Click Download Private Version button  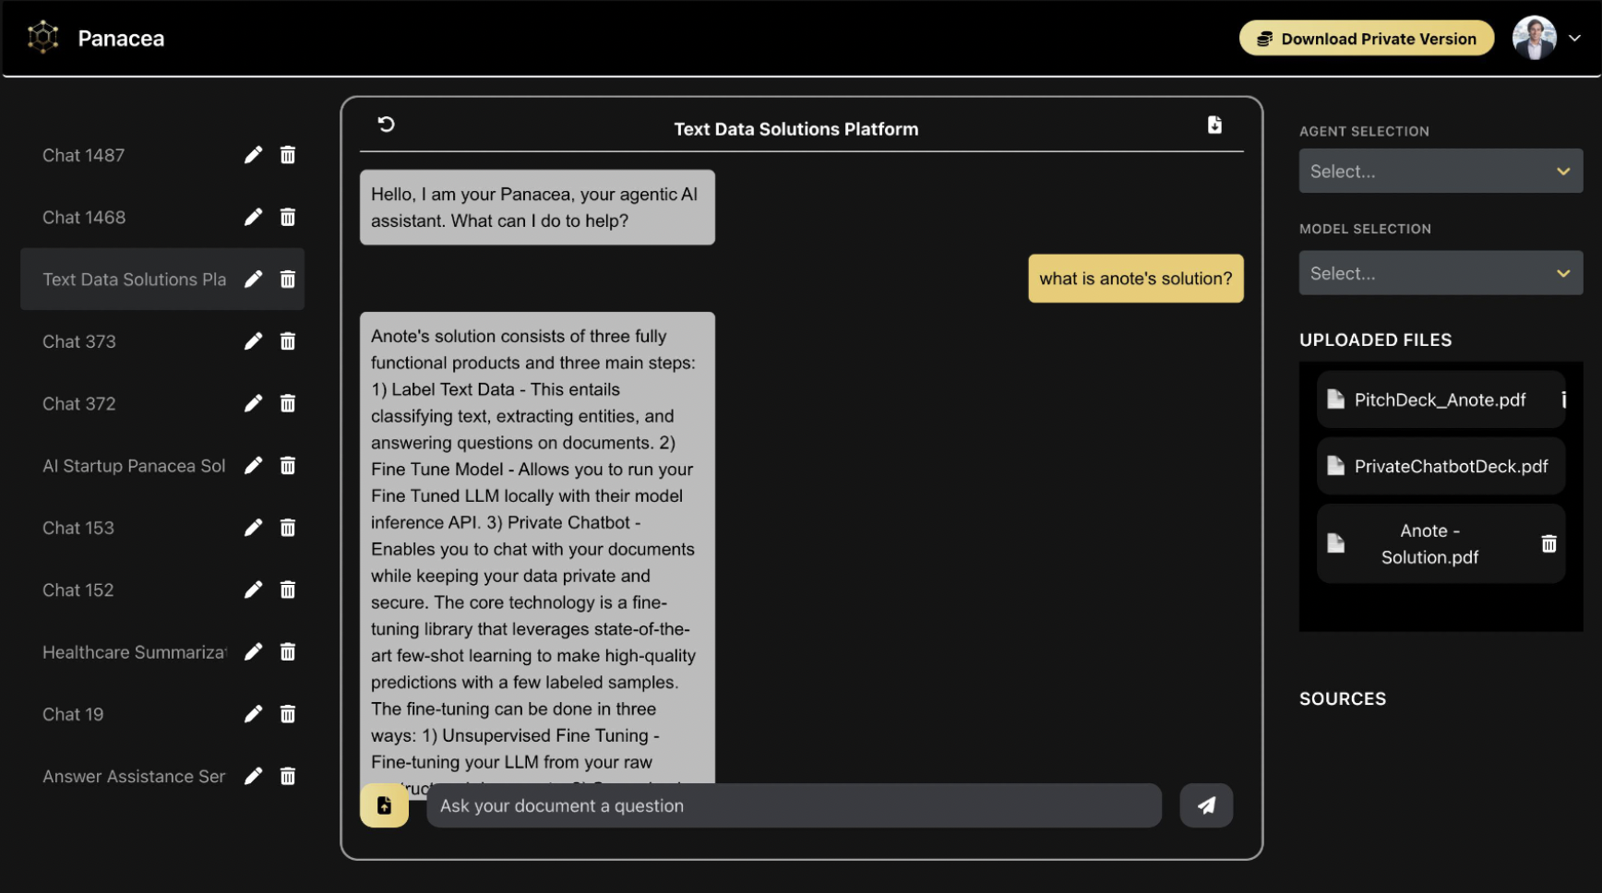click(1366, 38)
